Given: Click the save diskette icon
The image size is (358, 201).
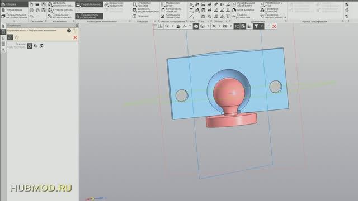Looking at the screenshot, I should [44, 4].
